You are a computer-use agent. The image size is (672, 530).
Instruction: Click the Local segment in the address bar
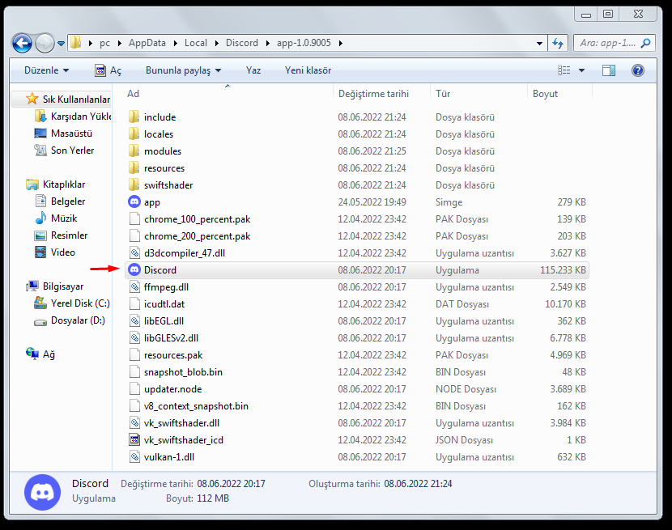[x=196, y=43]
